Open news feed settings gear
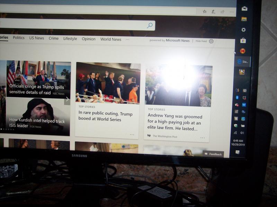 [x=211, y=41]
